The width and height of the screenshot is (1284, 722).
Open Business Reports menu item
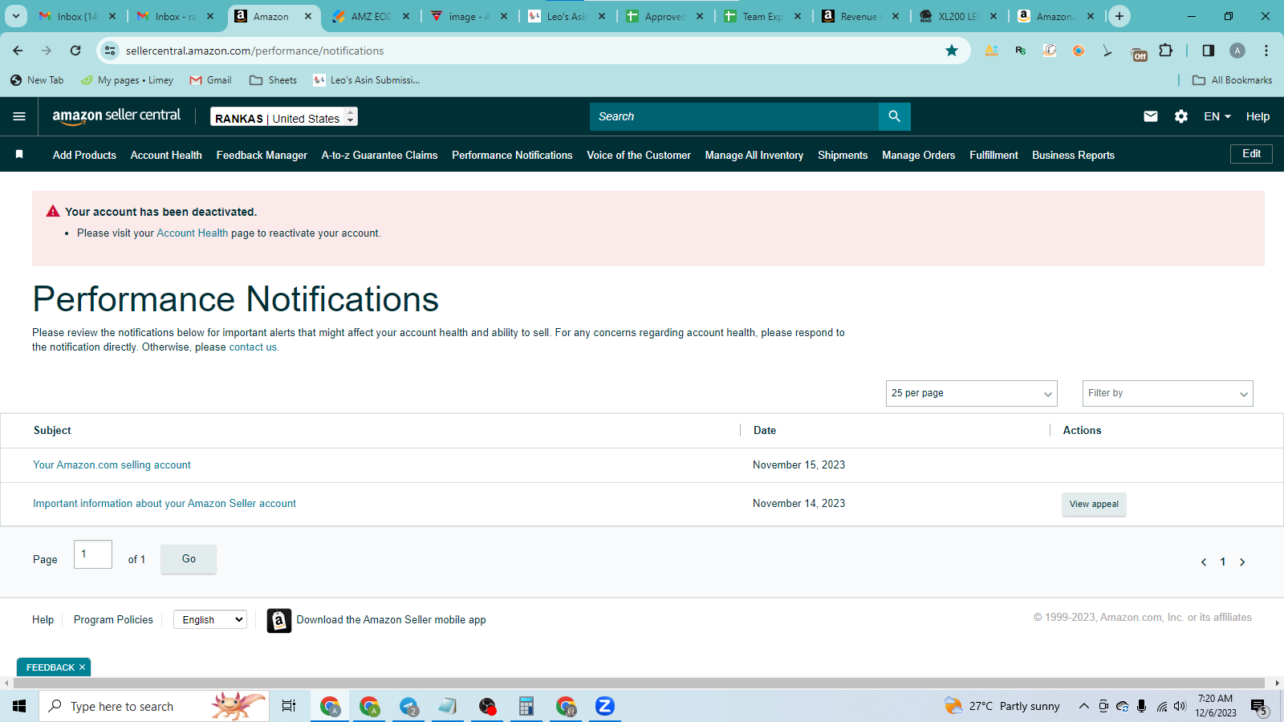click(x=1073, y=155)
